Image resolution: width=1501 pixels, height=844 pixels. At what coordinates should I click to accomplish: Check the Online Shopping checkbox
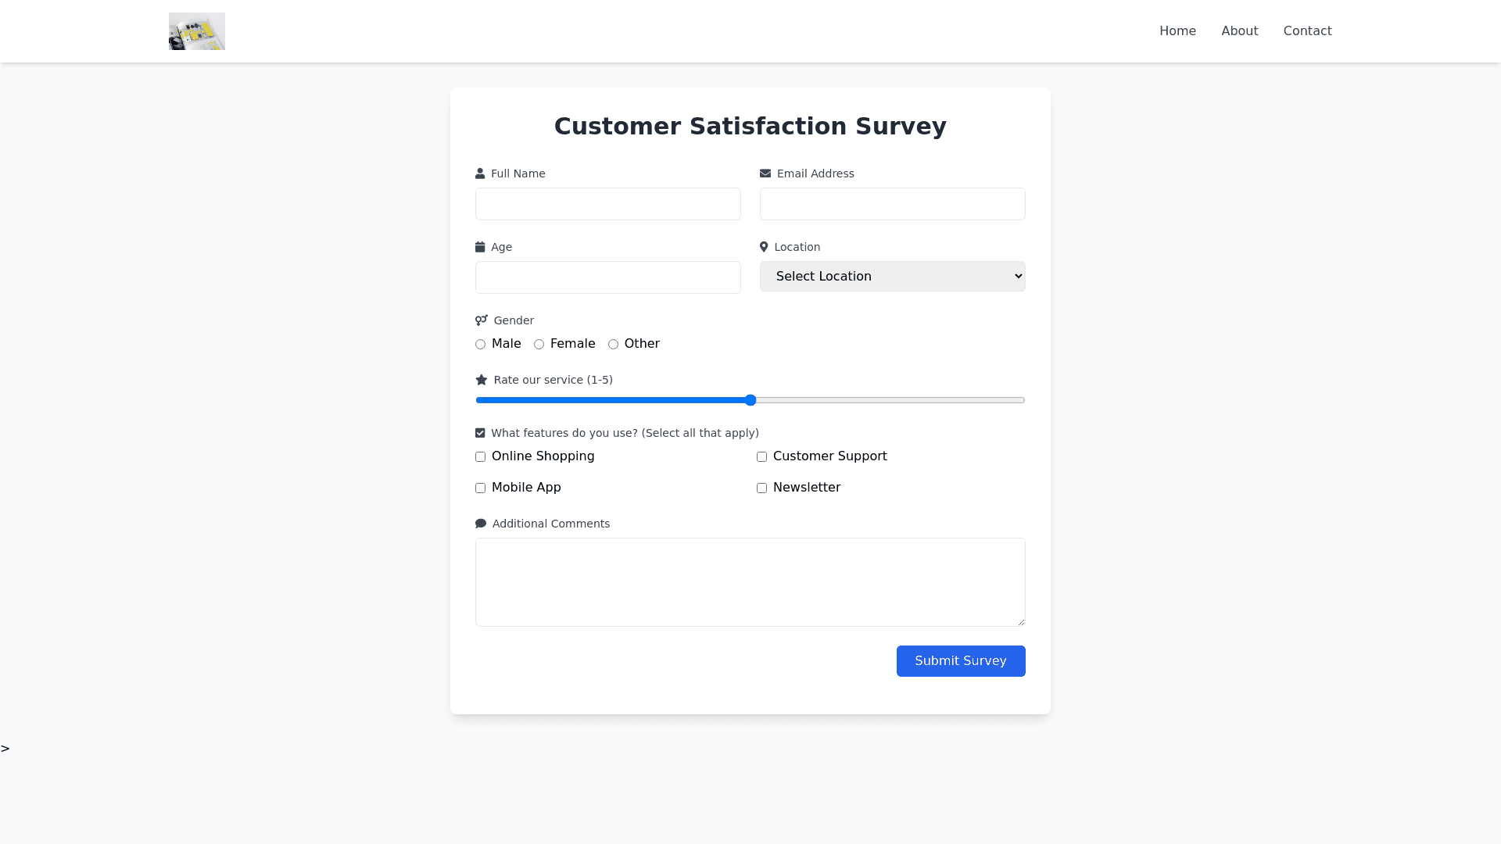click(x=480, y=457)
